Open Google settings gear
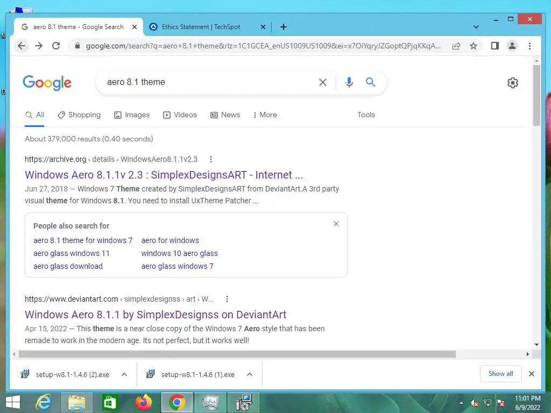The image size is (551, 413). click(512, 83)
